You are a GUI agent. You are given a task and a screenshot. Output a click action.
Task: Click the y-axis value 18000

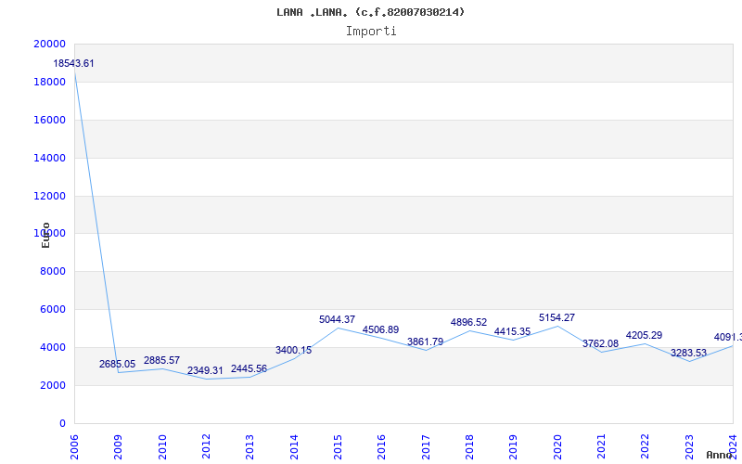[x=50, y=82]
